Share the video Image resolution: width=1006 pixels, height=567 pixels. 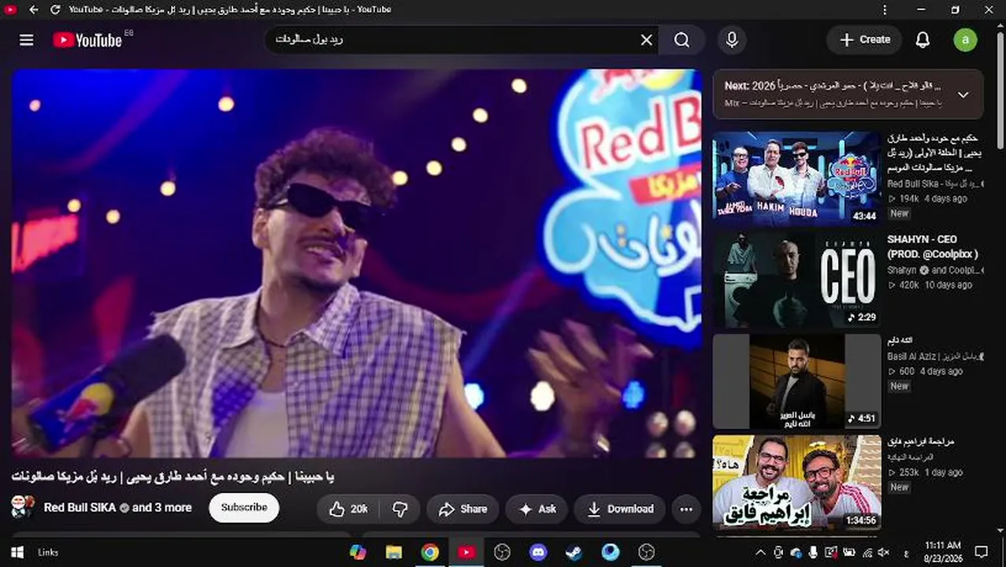coord(462,509)
